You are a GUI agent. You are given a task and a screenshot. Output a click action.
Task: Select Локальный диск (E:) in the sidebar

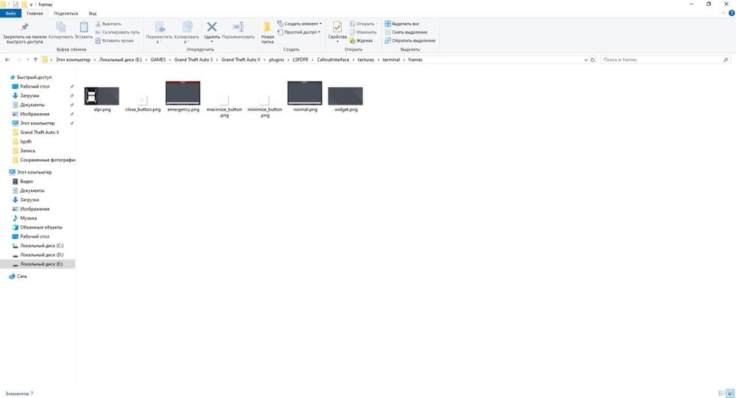coord(38,264)
